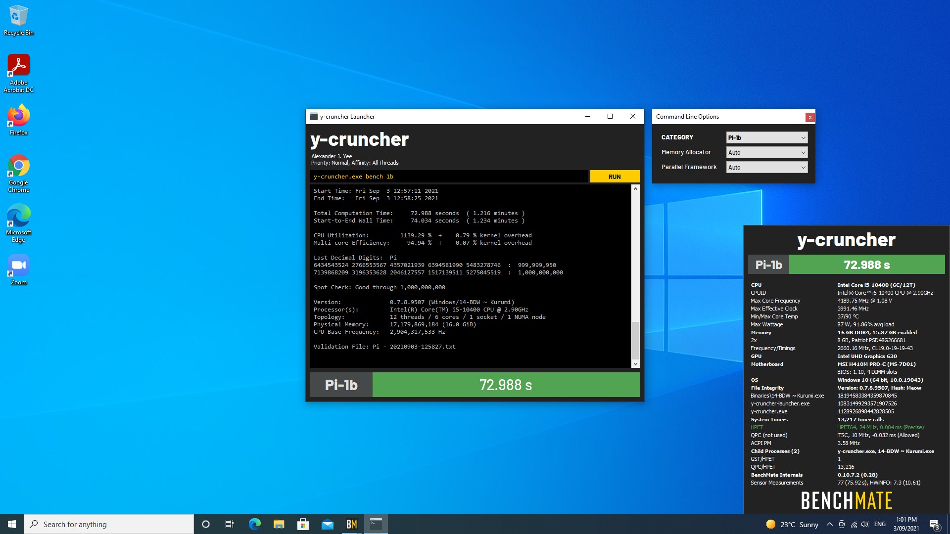This screenshot has width=950, height=534.
Task: Click the y-cruncher command line field
Action: [x=449, y=177]
